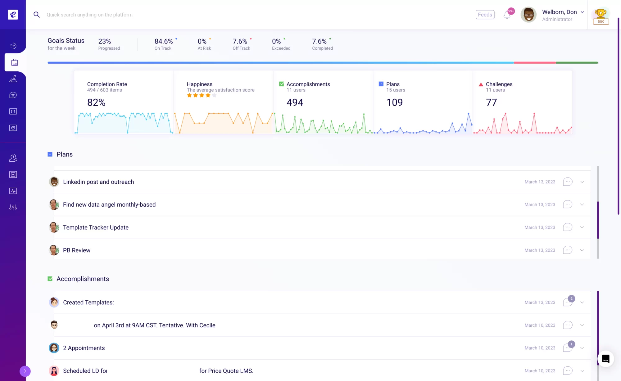This screenshot has width=621, height=381.
Task: Click the Goals Status weekly tab header
Action: 66,44
